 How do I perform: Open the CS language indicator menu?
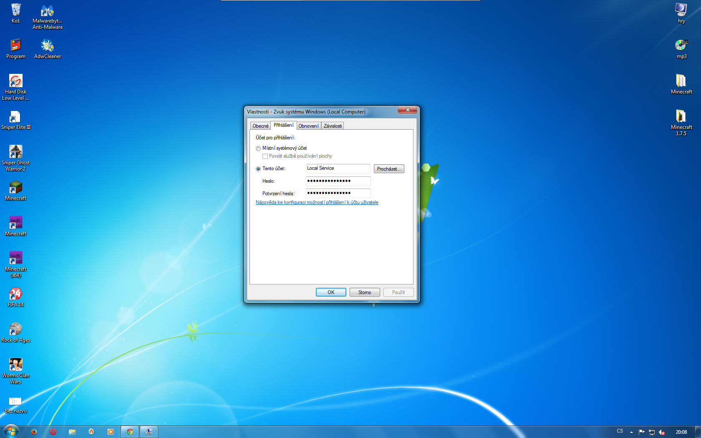coord(620,431)
